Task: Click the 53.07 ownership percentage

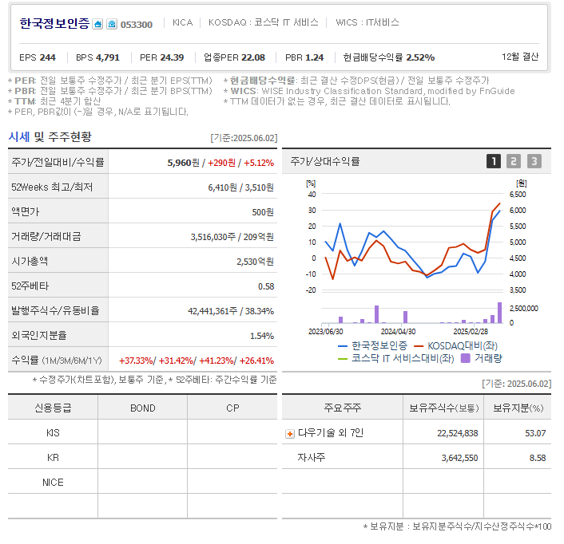Action: (x=535, y=433)
